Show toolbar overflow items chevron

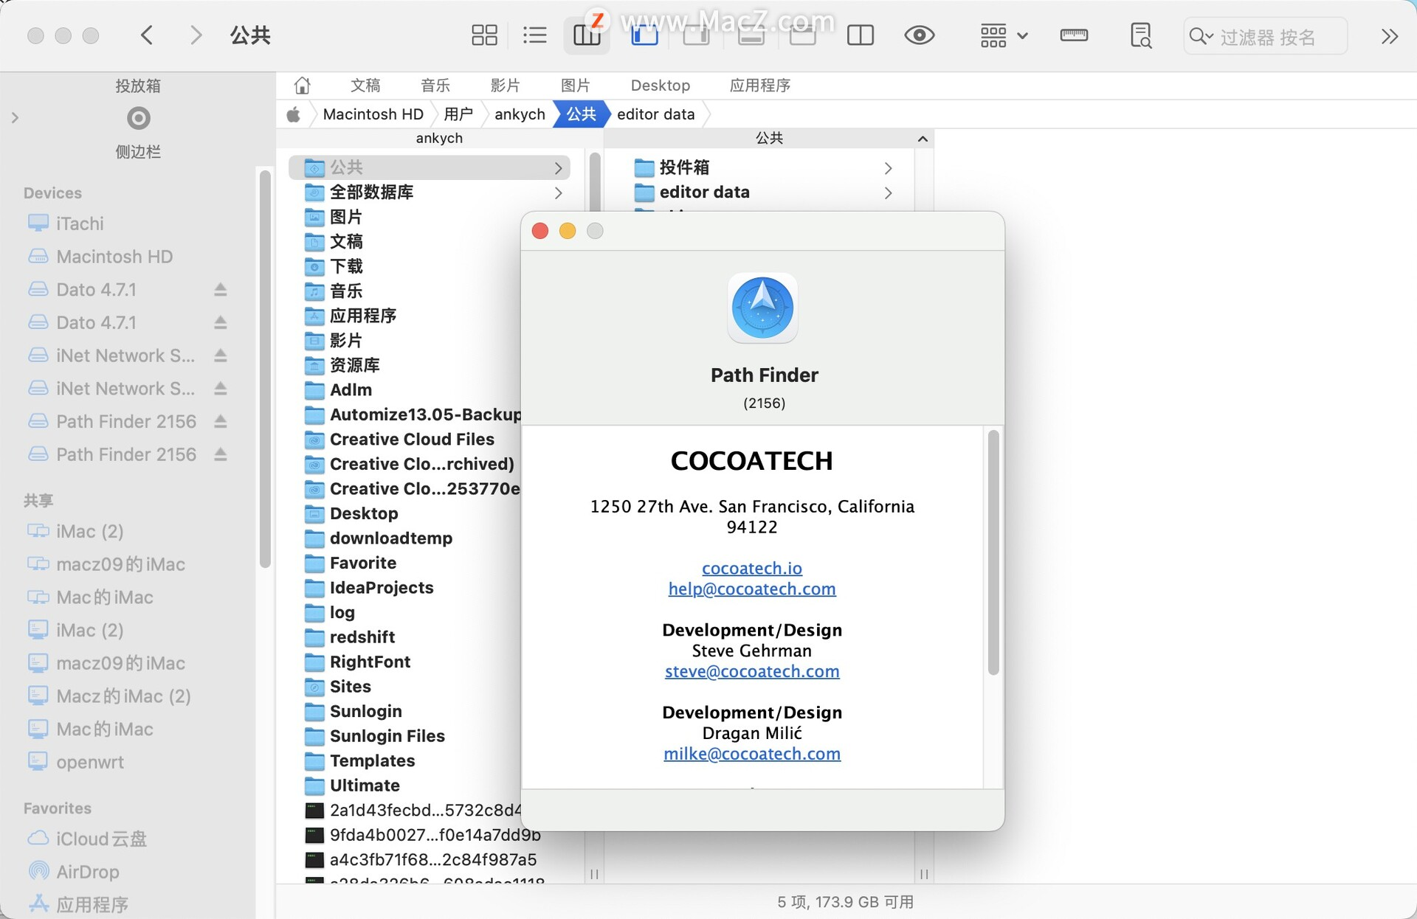tap(1390, 36)
